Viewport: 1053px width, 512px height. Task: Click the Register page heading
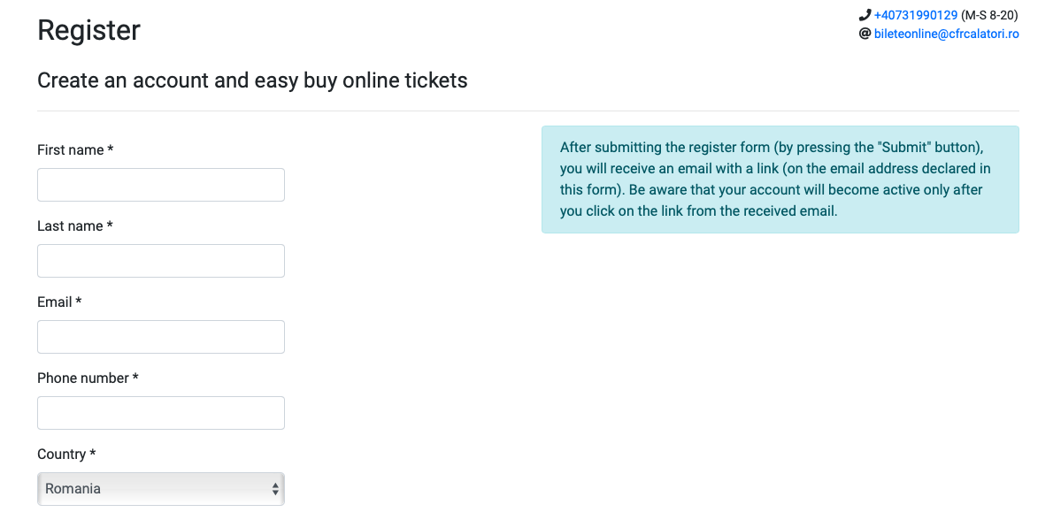pyautogui.click(x=88, y=30)
